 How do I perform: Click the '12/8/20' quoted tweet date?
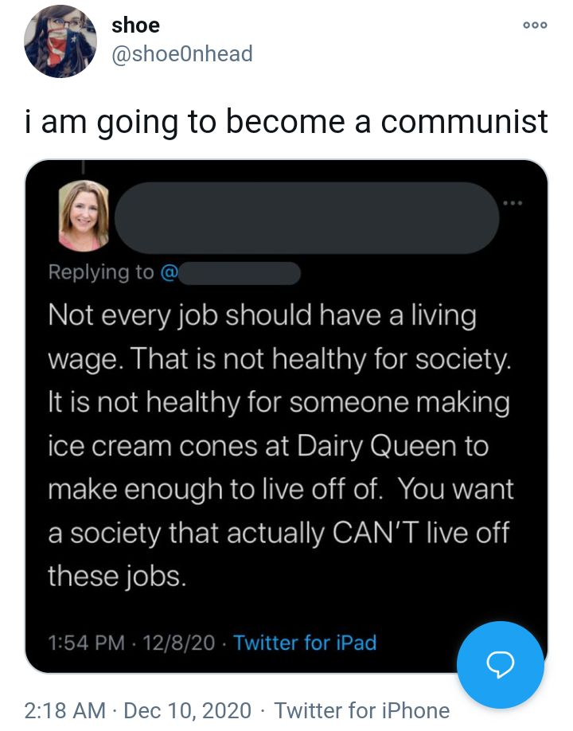(179, 643)
